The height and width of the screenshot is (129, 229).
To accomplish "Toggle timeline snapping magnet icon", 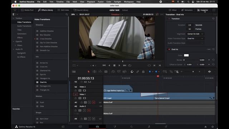I will click(132, 72).
